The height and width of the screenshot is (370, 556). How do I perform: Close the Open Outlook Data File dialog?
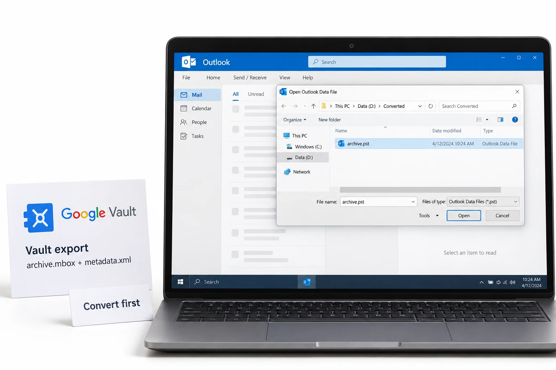click(x=517, y=92)
